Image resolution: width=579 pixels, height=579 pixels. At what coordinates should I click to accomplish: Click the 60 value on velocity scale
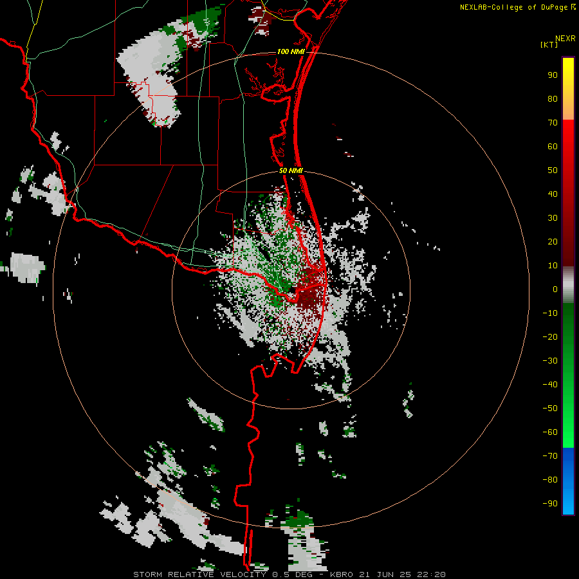553,146
